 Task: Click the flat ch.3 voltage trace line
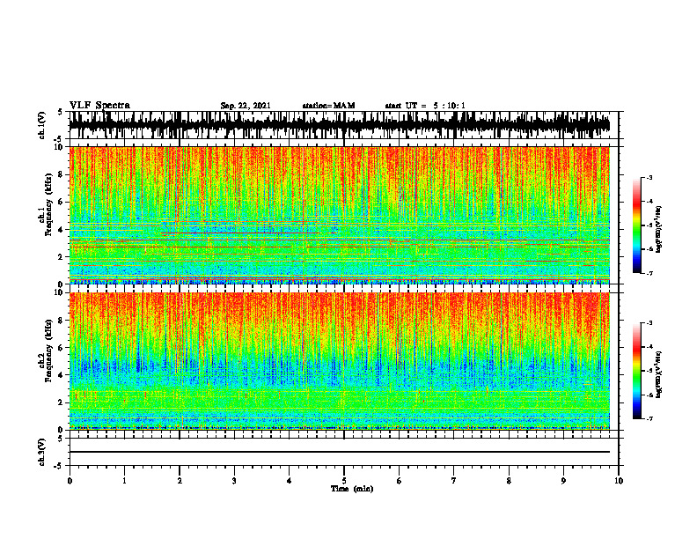(x=339, y=452)
